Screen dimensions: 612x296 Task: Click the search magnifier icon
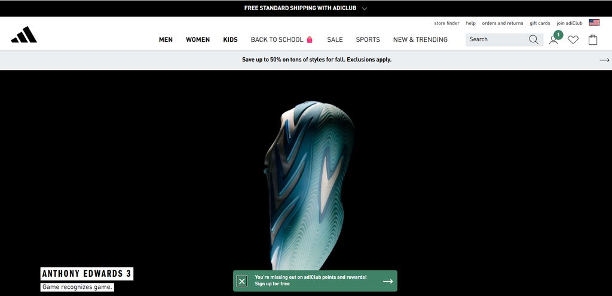click(534, 39)
